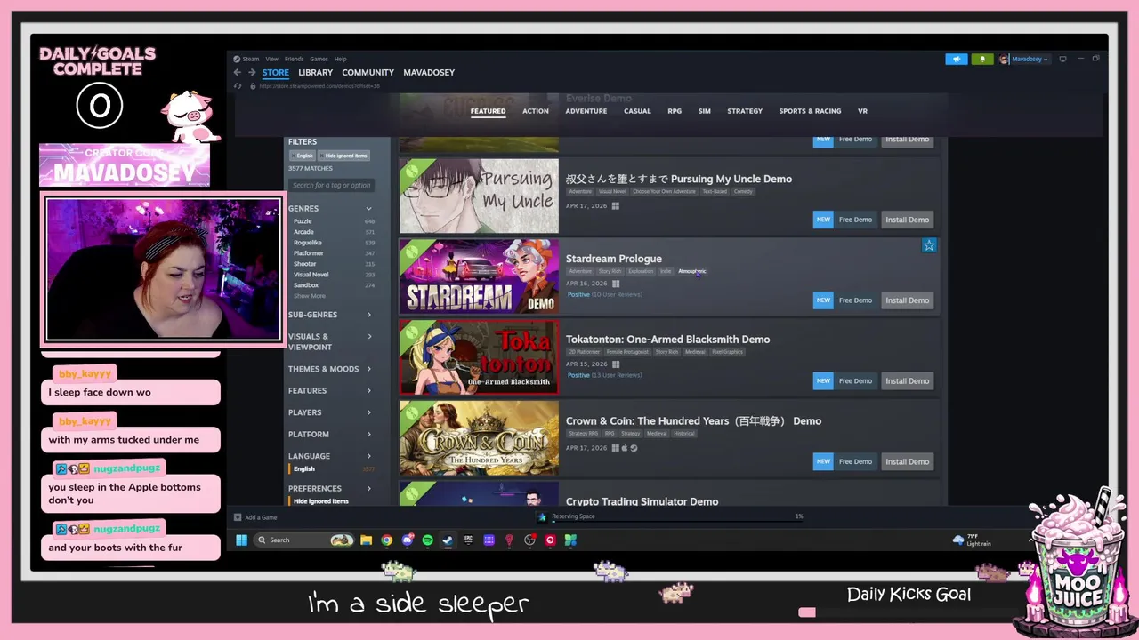This screenshot has height=640, width=1139.
Task: Filter by the Arcade genre
Action: pyautogui.click(x=334, y=232)
